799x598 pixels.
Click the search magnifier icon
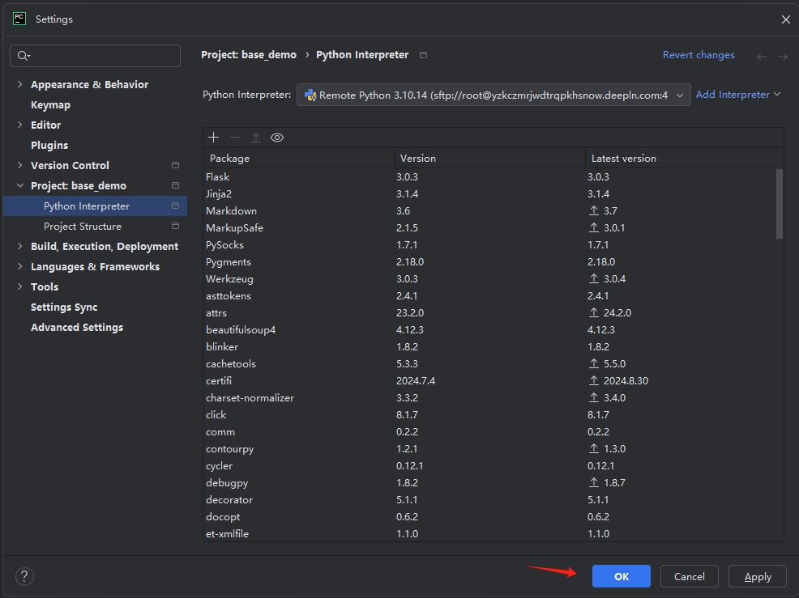point(23,56)
